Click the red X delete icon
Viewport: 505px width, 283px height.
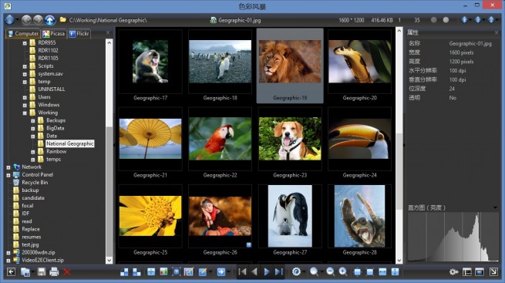[x=67, y=272]
